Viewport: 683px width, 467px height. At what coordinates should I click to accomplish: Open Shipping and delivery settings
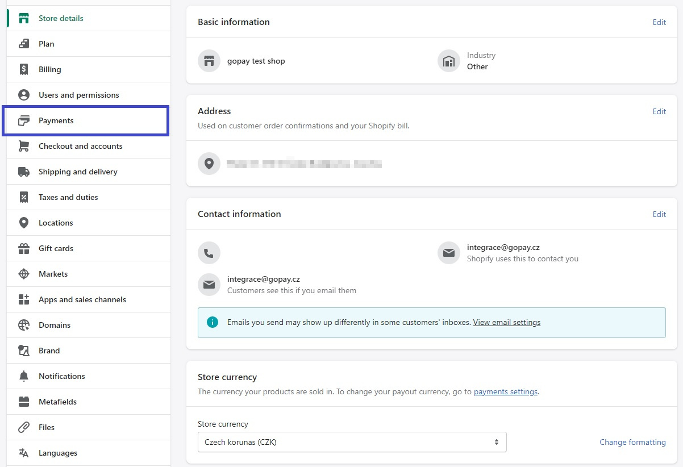tap(89, 172)
